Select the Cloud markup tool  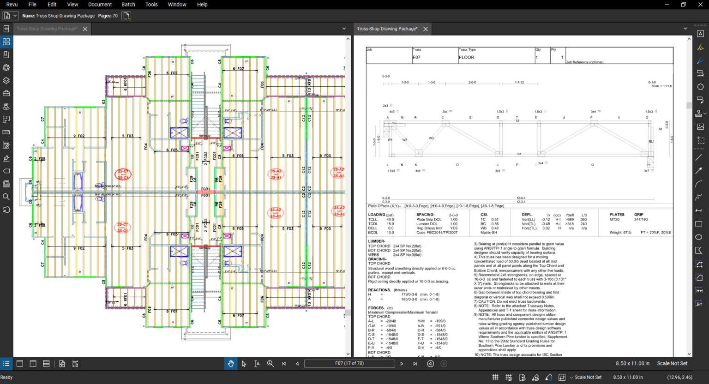[x=700, y=87]
